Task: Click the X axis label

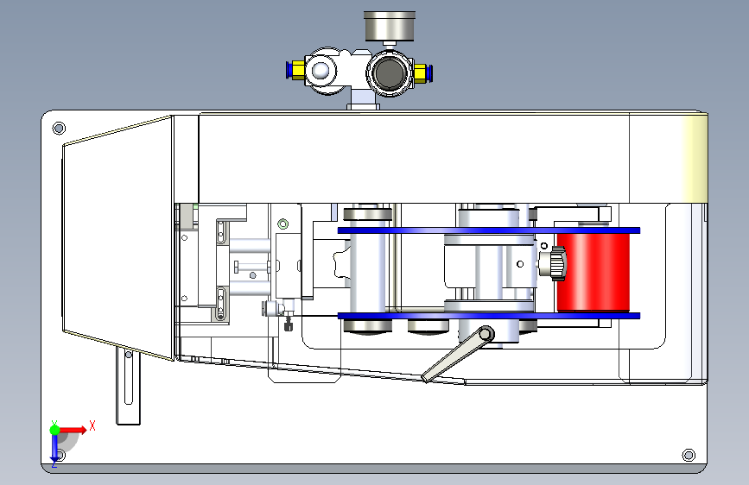Action: tap(92, 425)
